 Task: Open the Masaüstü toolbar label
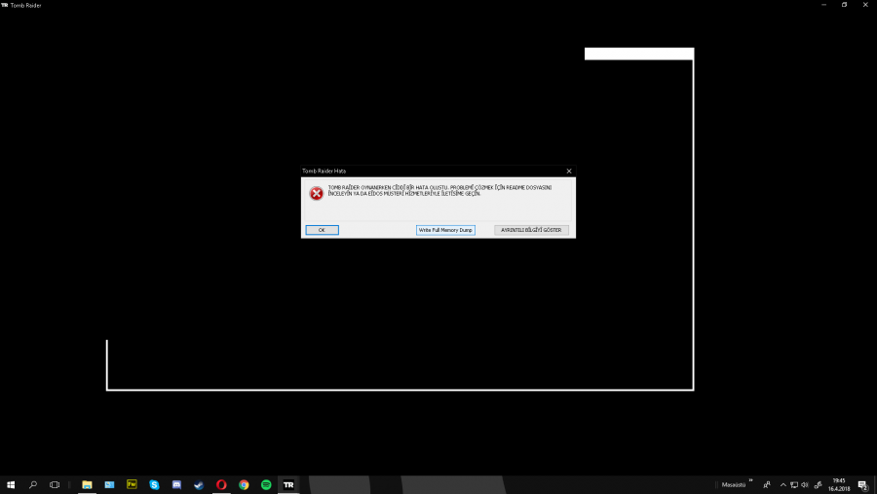(733, 485)
